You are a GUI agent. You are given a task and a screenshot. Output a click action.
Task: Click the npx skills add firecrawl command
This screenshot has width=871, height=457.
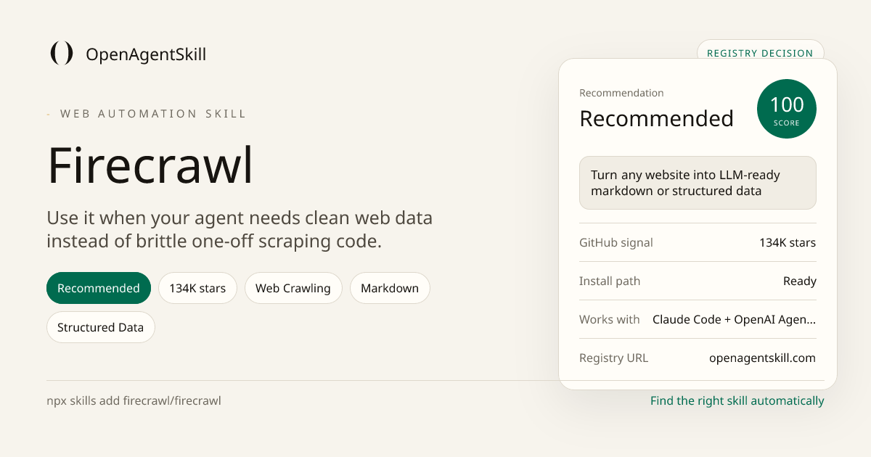pos(134,400)
